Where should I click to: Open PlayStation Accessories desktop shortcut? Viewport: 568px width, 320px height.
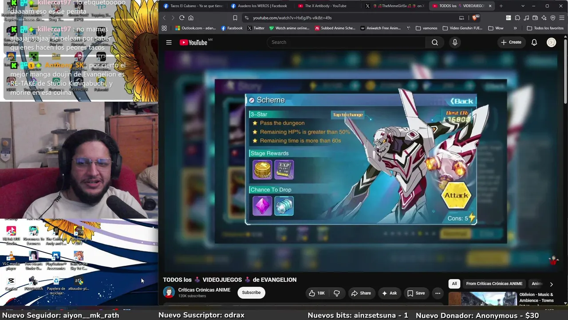click(x=56, y=260)
